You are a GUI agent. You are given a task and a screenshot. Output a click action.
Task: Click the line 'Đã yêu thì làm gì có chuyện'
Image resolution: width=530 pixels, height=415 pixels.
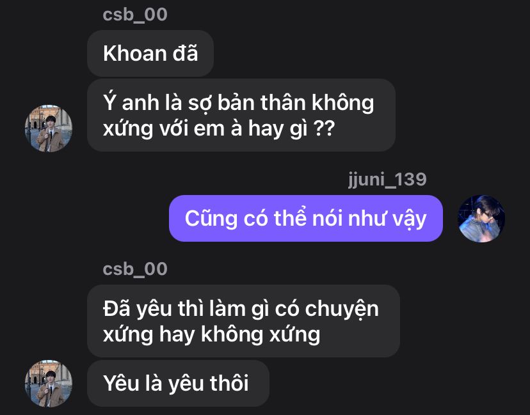coord(241,309)
